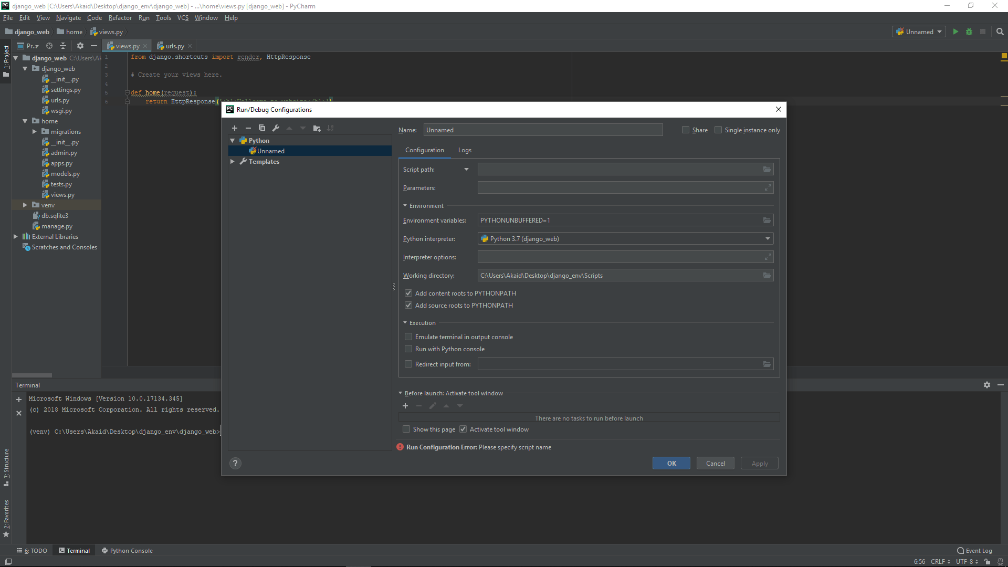
Task: Click into the Parameters input field
Action: click(x=619, y=188)
